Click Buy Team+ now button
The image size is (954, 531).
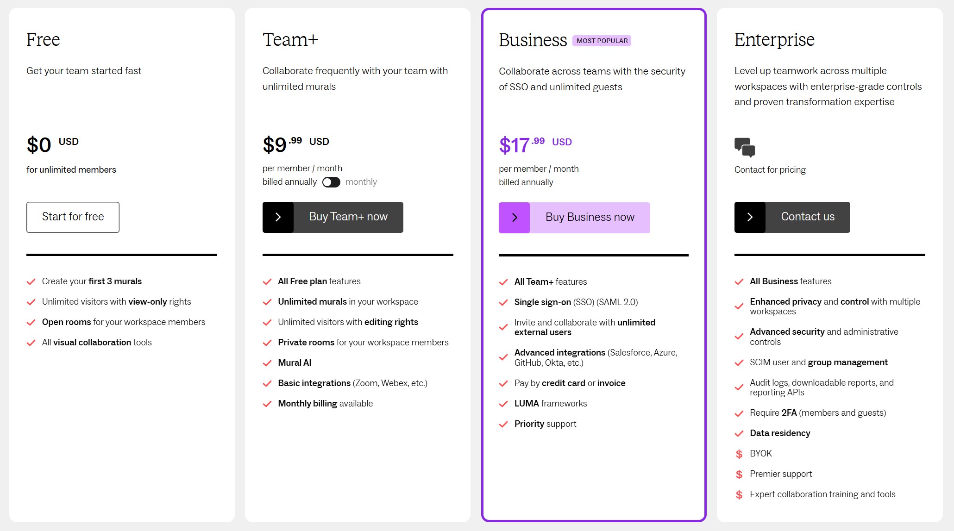tap(348, 217)
